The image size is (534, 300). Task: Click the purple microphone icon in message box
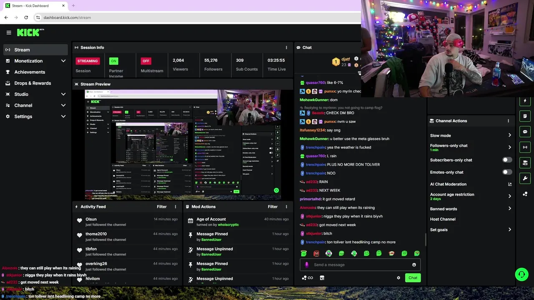pyautogui.click(x=307, y=265)
